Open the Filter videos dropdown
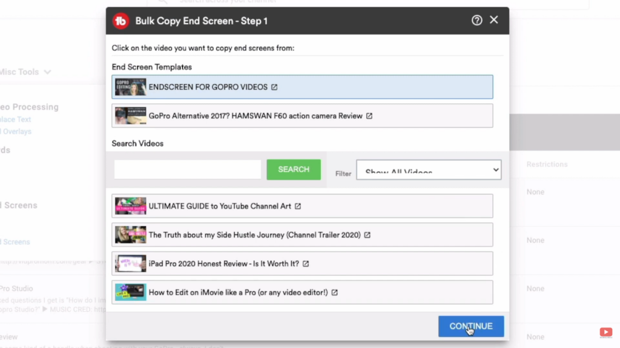620x348 pixels. coord(429,170)
